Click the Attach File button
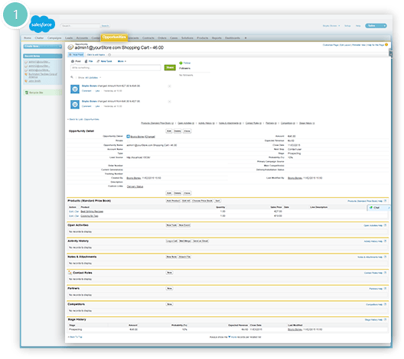Viewport: 404px width, 359px height. (x=184, y=257)
